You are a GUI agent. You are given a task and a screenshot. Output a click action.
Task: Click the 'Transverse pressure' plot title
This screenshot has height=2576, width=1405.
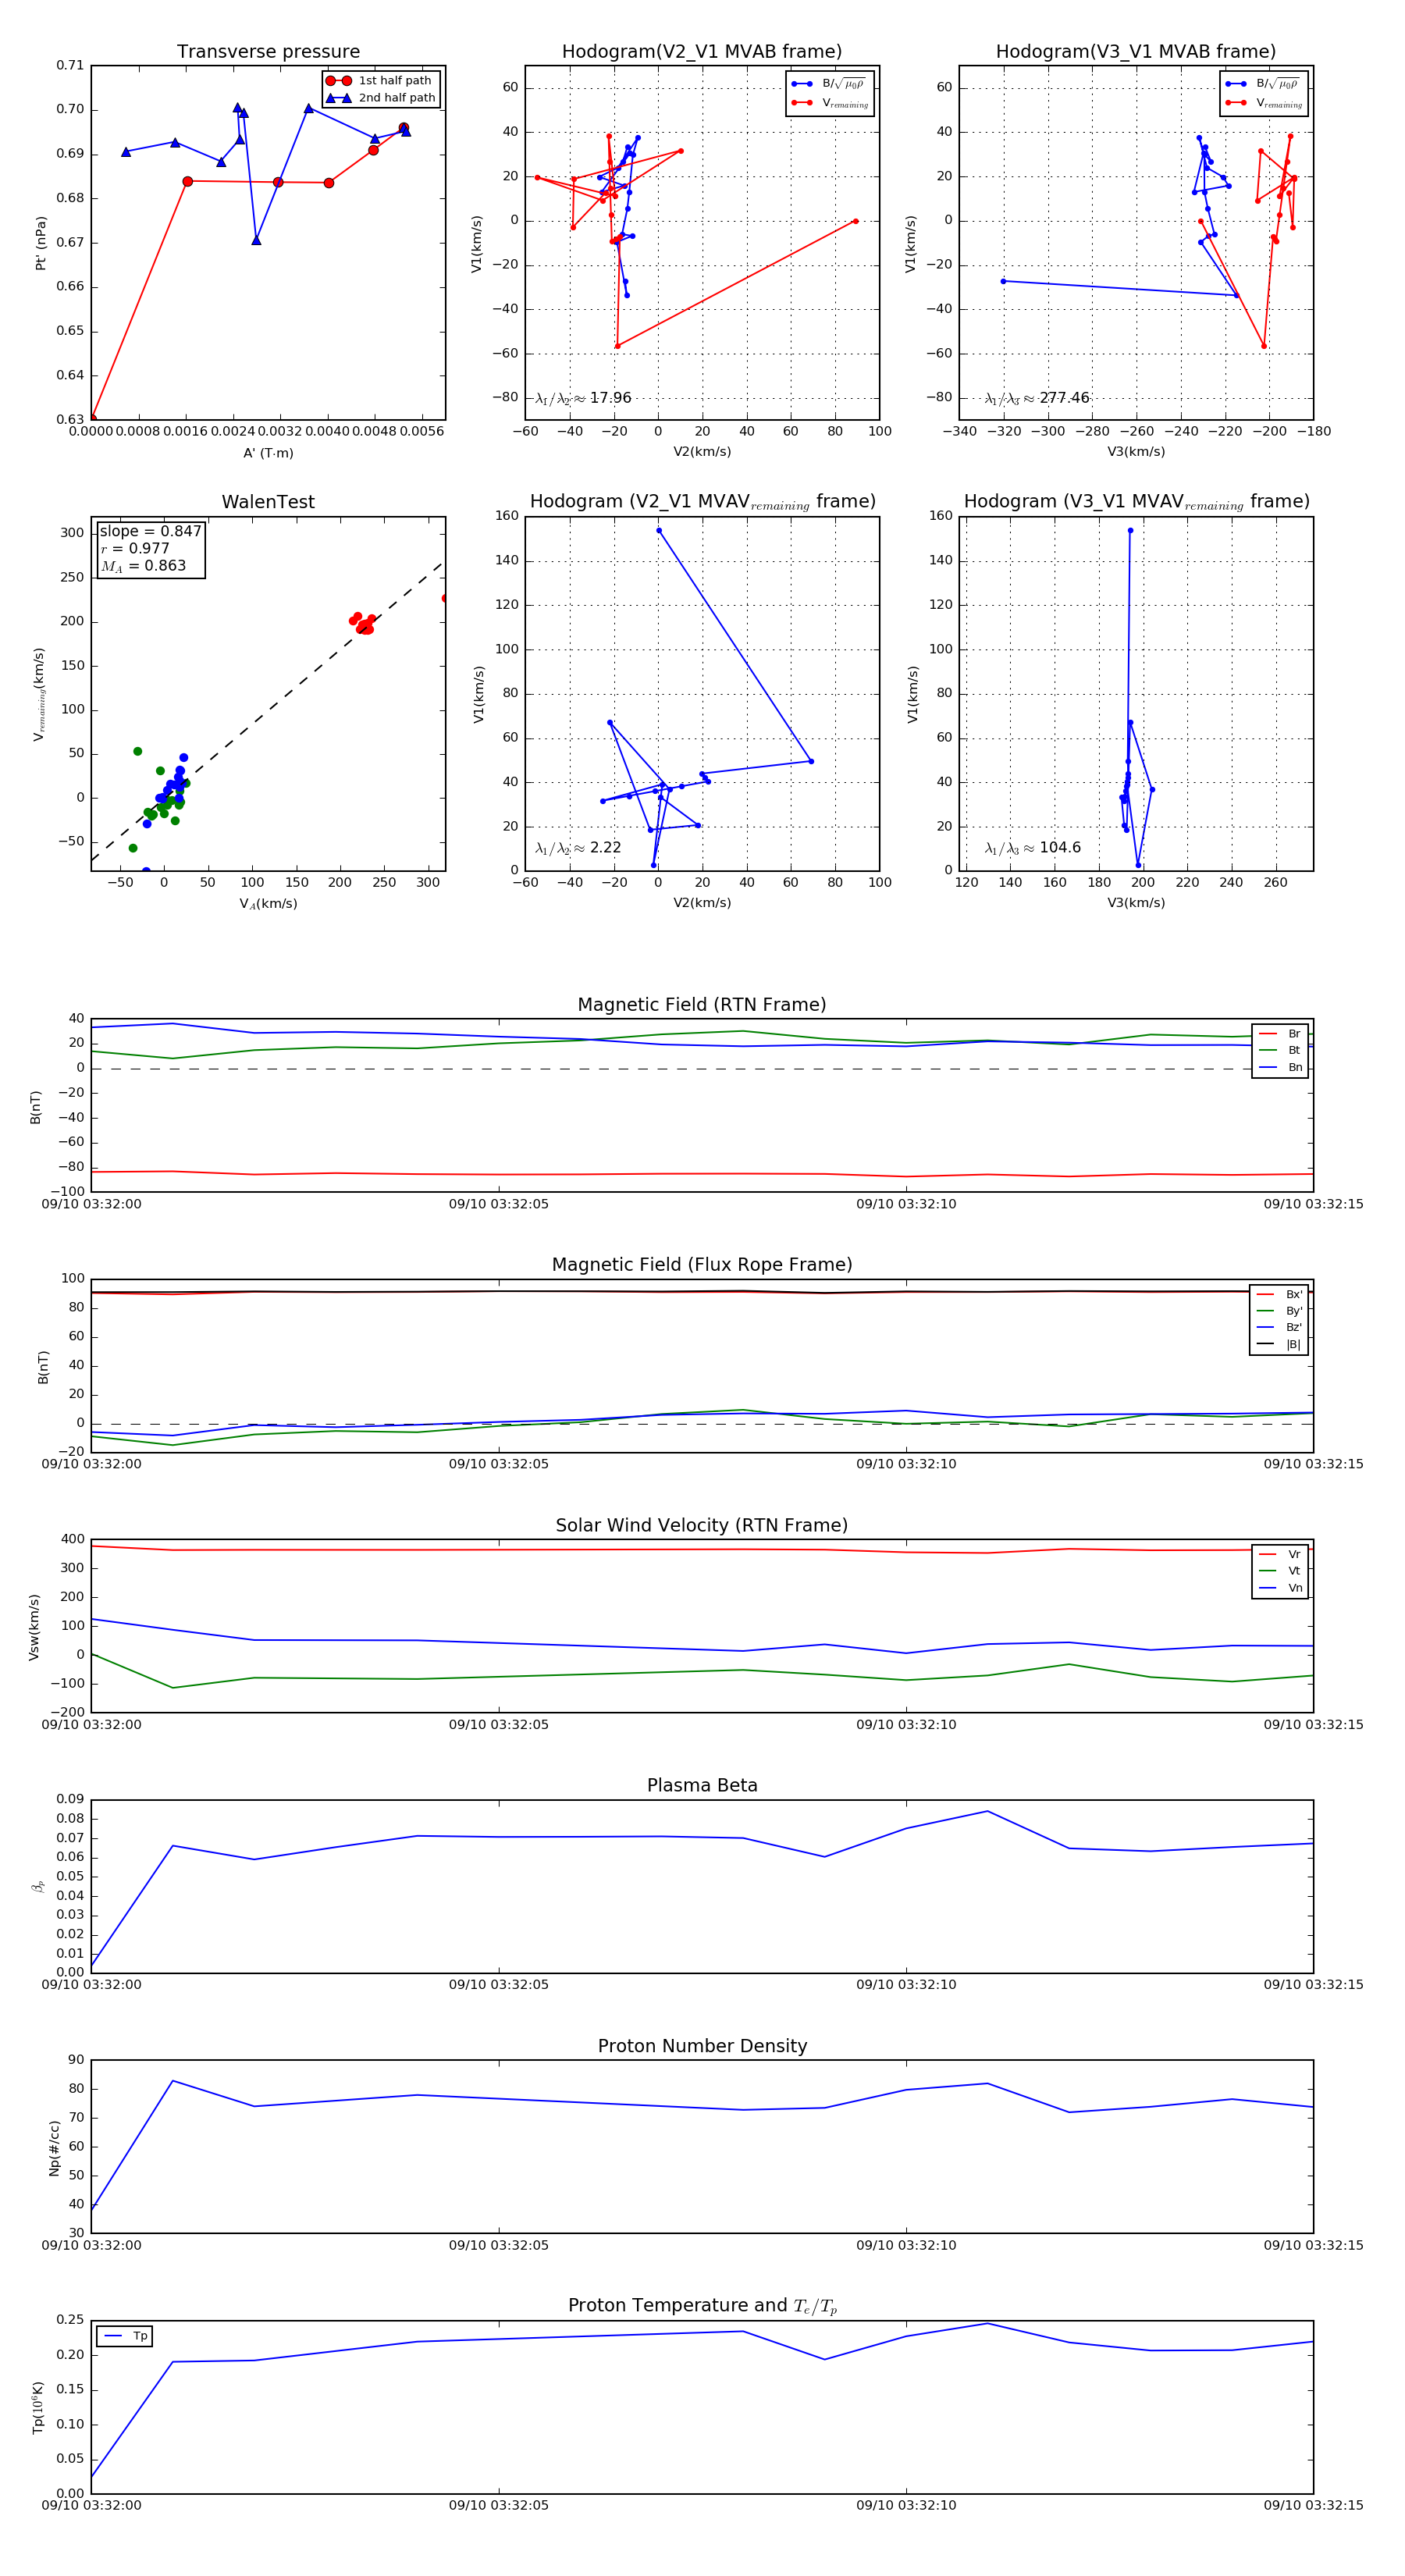268,52
